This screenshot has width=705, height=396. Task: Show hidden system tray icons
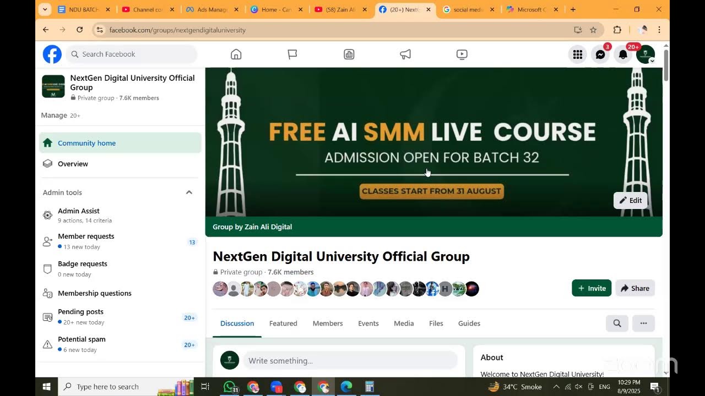point(556,387)
